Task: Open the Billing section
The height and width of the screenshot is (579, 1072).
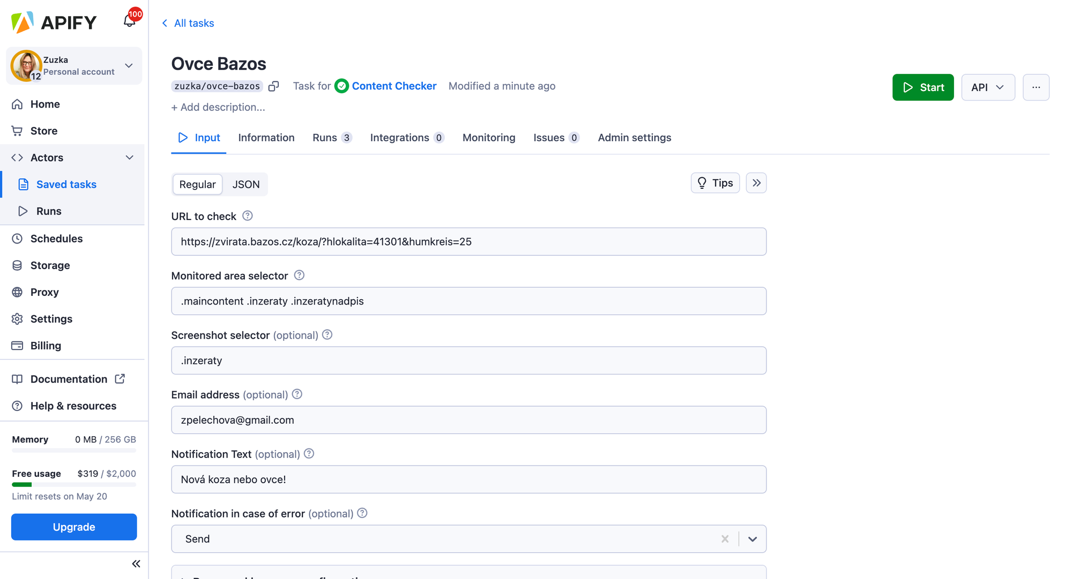Action: 46,345
